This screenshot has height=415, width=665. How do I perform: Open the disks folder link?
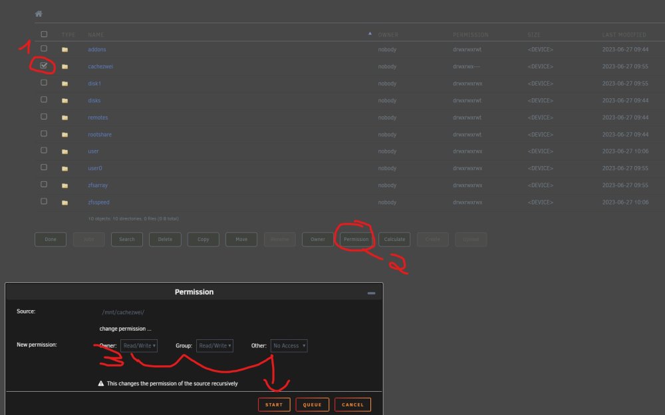[x=94, y=100]
